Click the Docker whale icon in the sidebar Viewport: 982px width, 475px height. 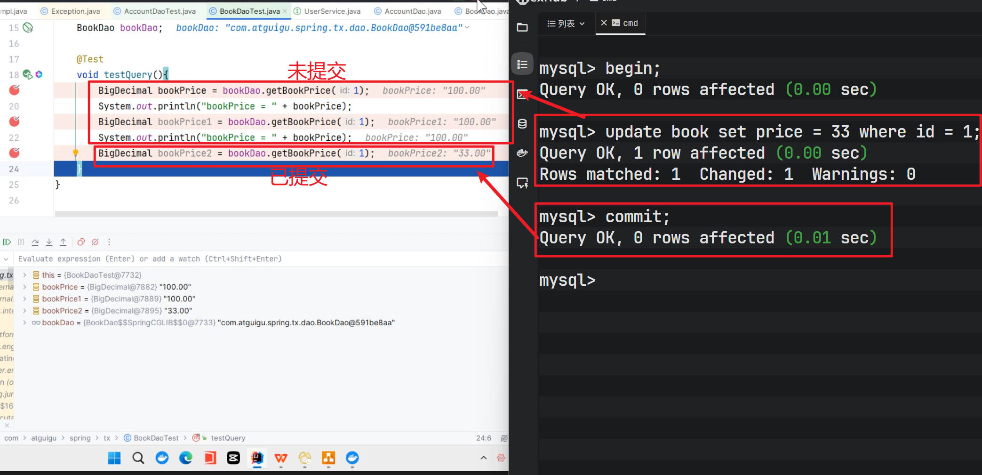pyautogui.click(x=522, y=153)
